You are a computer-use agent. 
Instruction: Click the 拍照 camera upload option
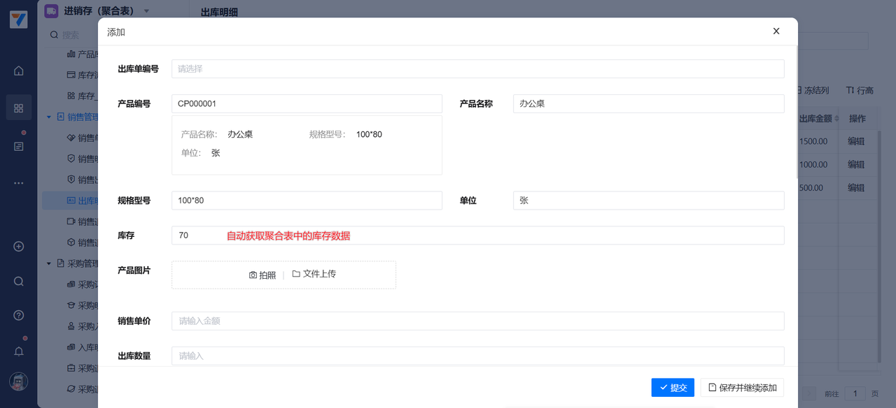(x=262, y=275)
